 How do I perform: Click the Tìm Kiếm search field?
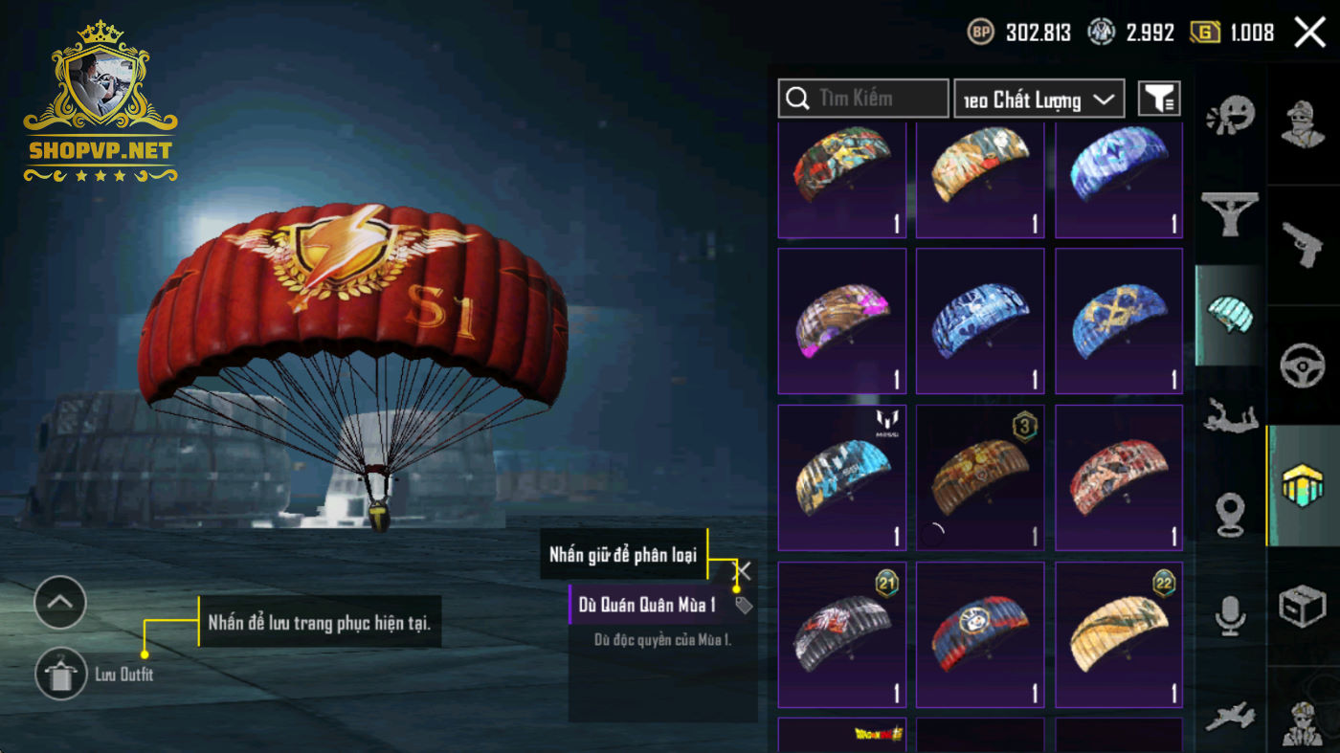(x=863, y=99)
